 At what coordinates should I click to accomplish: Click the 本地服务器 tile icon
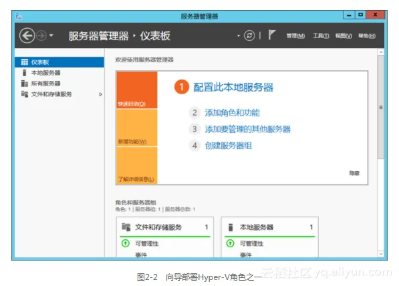[231, 227]
